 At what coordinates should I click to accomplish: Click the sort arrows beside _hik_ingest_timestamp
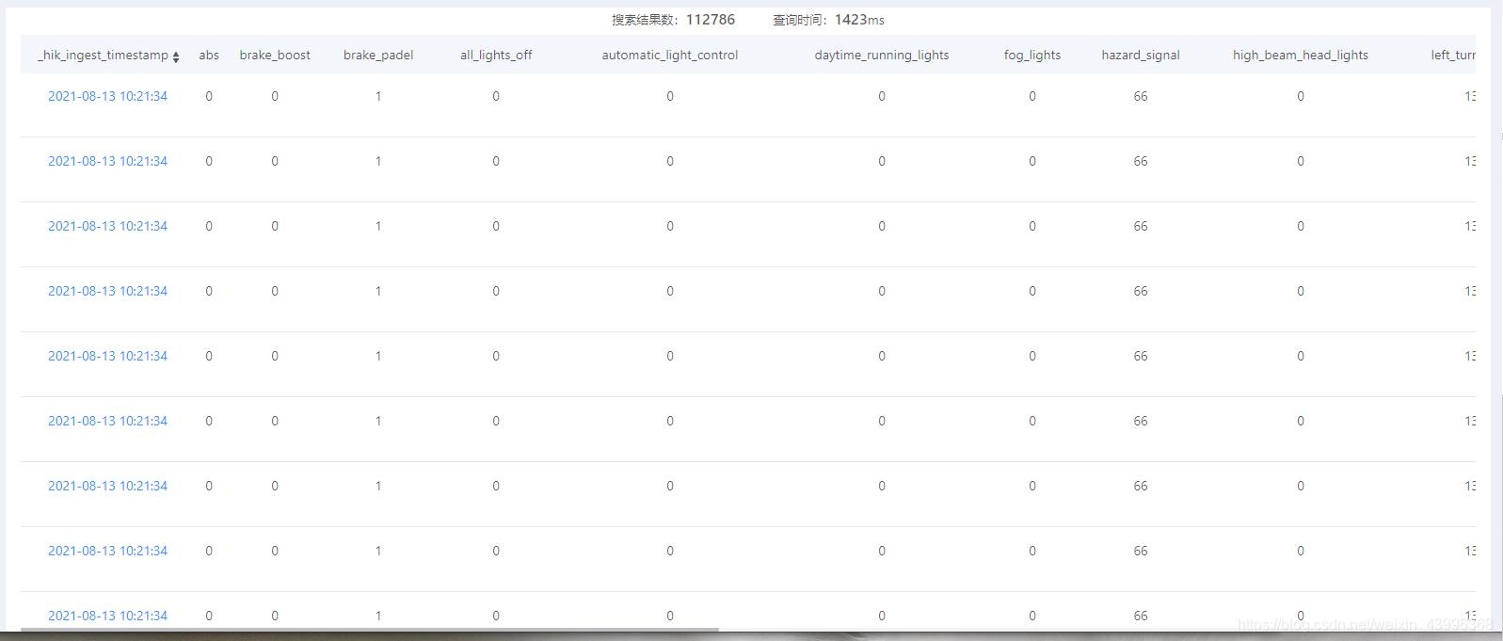[x=176, y=56]
